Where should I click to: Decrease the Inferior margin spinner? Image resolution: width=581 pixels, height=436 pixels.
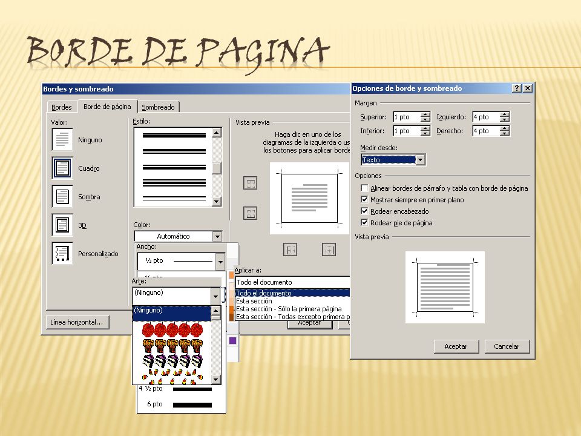pyautogui.click(x=425, y=133)
